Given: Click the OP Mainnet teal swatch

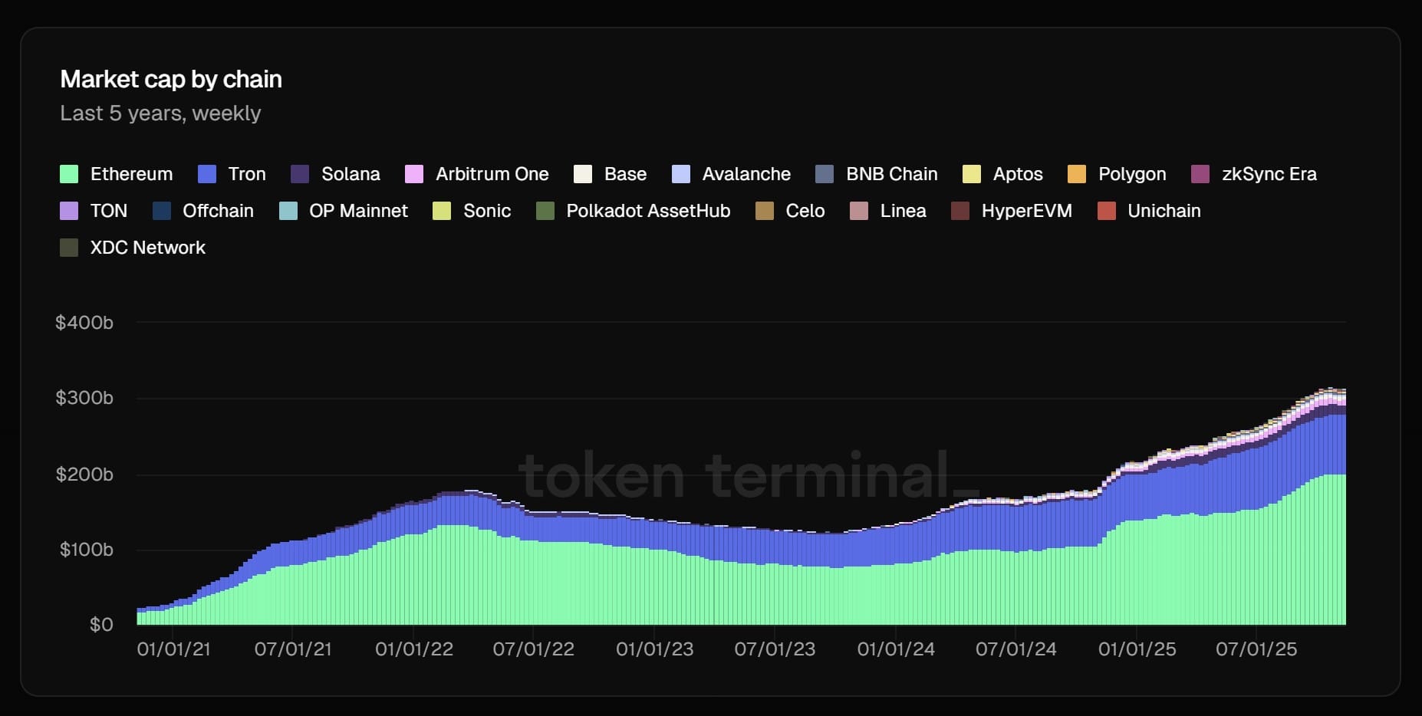Looking at the screenshot, I should pyautogui.click(x=288, y=211).
